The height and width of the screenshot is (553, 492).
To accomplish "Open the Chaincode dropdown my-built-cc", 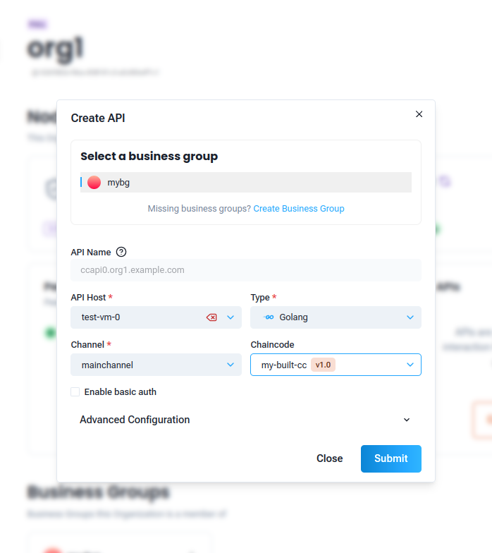I will point(336,365).
